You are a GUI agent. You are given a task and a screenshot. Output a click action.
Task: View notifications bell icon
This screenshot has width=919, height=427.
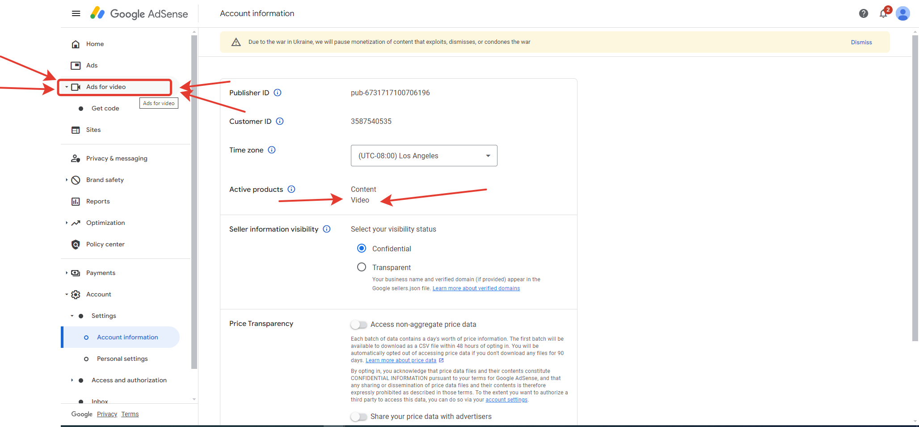(883, 13)
